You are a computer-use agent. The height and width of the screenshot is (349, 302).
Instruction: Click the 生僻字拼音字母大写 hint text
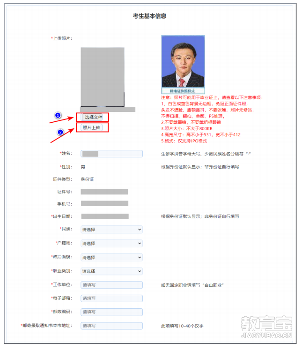pyautogui.click(x=206, y=154)
